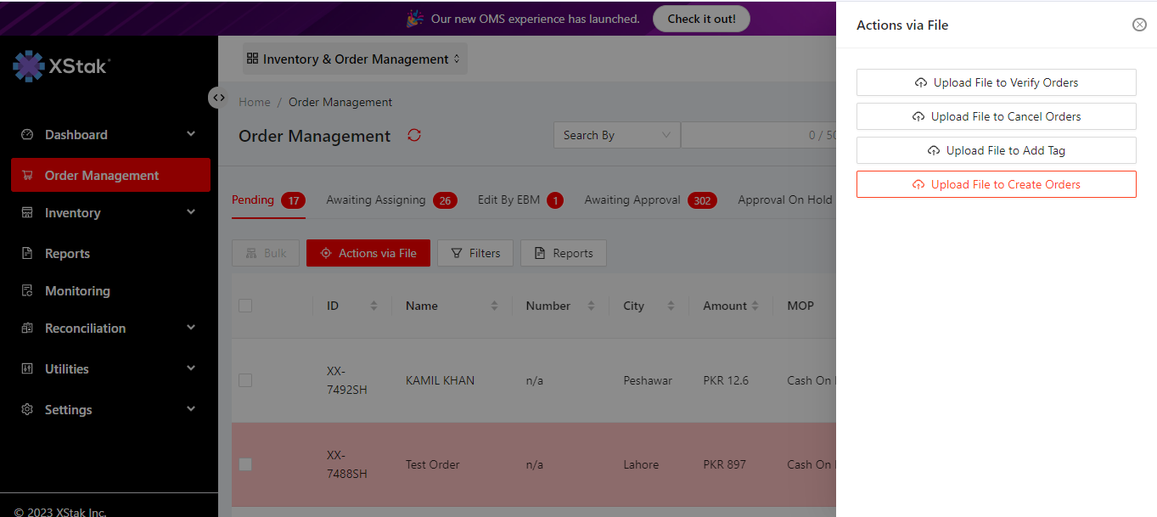1157x517 pixels.
Task: Sort orders by City column arrows
Action: [671, 306]
